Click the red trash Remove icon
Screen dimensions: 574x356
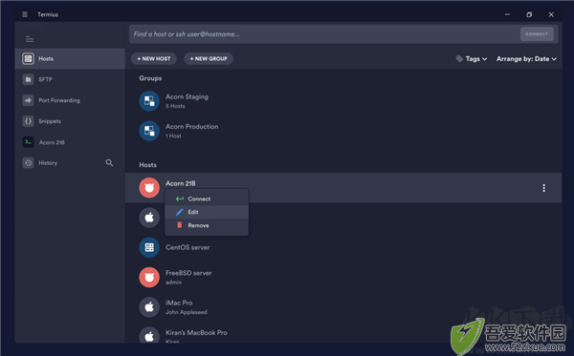click(180, 225)
